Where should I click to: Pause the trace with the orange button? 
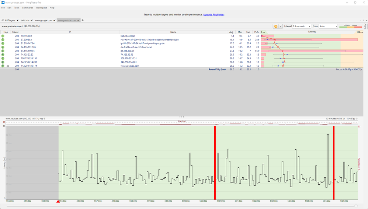pyautogui.click(x=276, y=26)
